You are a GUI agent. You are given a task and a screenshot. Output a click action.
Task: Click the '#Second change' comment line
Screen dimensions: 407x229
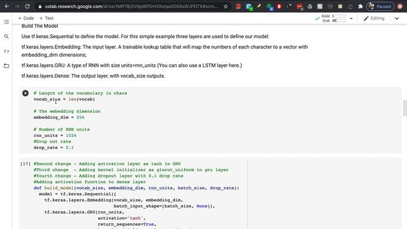pyautogui.click(x=107, y=164)
